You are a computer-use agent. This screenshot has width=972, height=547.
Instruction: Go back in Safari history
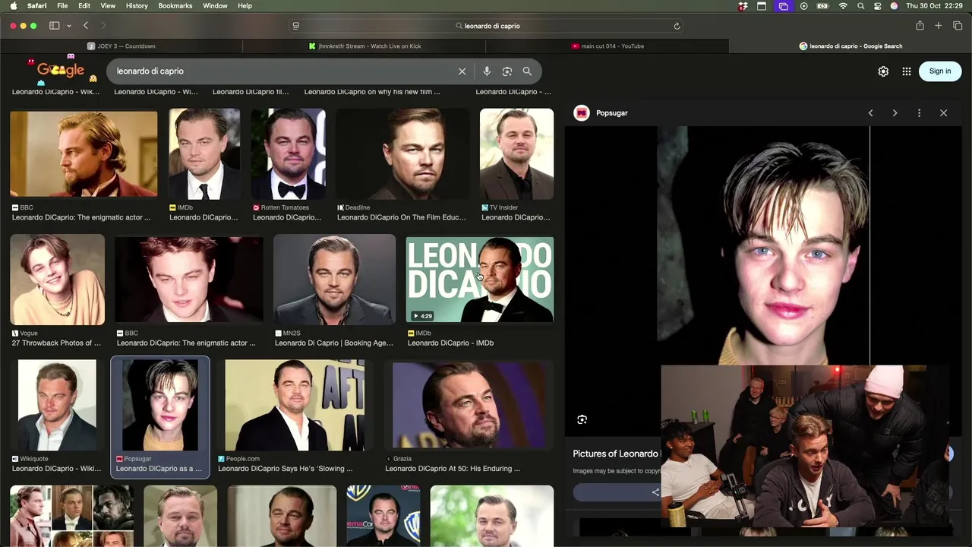pyautogui.click(x=86, y=26)
